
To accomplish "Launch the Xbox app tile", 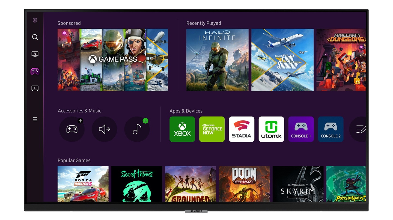I will tap(182, 129).
